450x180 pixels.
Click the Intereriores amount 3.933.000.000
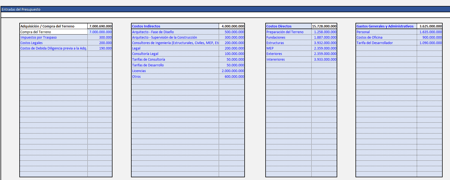tap(324, 59)
